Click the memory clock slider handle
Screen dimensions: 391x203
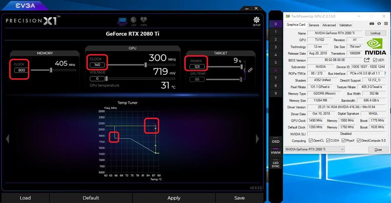[x=51, y=70]
